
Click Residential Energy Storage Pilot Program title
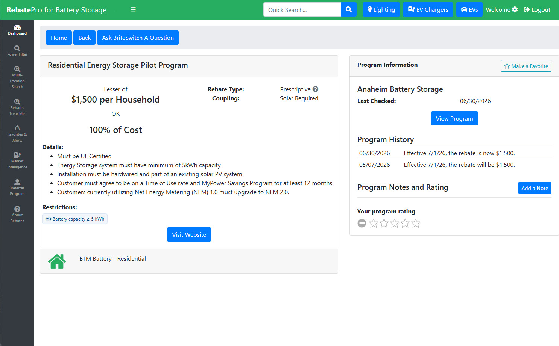[118, 65]
